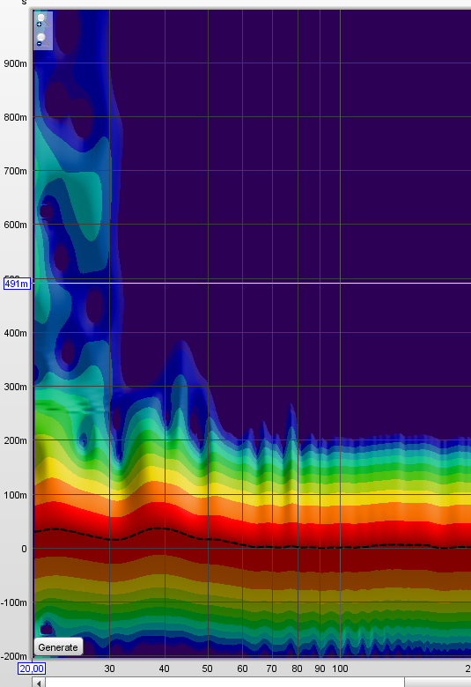Select the 491m time cursor label
The width and height of the screenshot is (471, 687).
click(x=17, y=284)
